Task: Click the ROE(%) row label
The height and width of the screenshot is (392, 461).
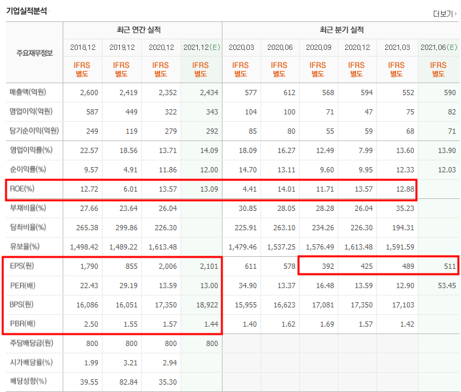Action: point(22,188)
